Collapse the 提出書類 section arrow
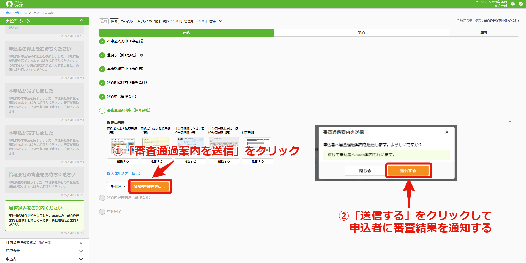This screenshot has height=263, width=526. 510,121
